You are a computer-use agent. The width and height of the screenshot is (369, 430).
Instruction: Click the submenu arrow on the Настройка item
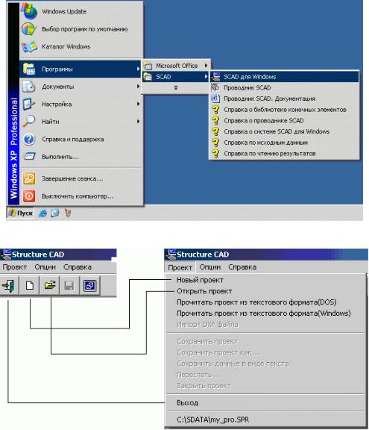(138, 104)
